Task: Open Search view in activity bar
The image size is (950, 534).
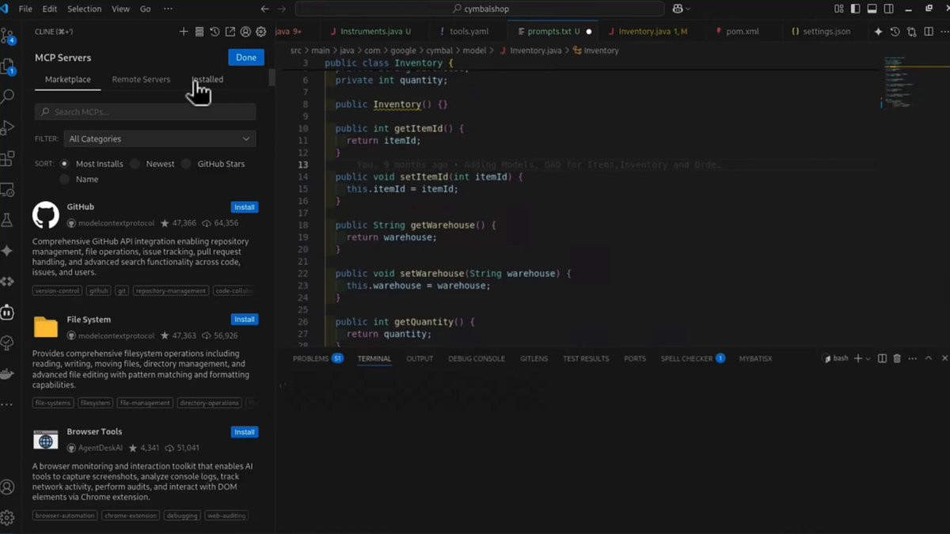Action: pyautogui.click(x=8, y=97)
